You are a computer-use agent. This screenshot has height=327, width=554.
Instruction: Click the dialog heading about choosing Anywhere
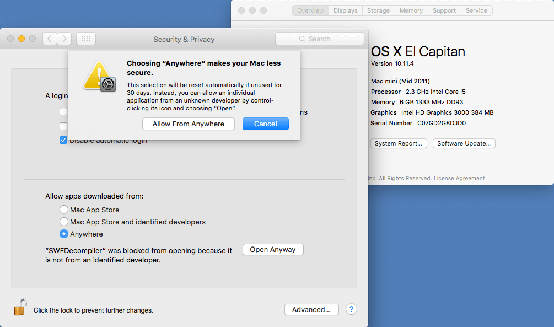point(204,67)
